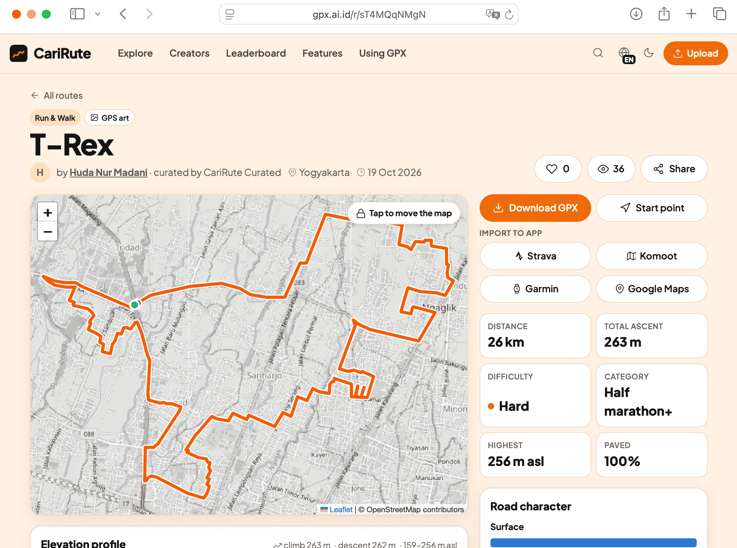Click the Safari sidebar toggle icon
This screenshot has height=548, width=737.
77,14
